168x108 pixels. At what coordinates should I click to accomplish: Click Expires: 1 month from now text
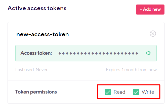(x=131, y=70)
